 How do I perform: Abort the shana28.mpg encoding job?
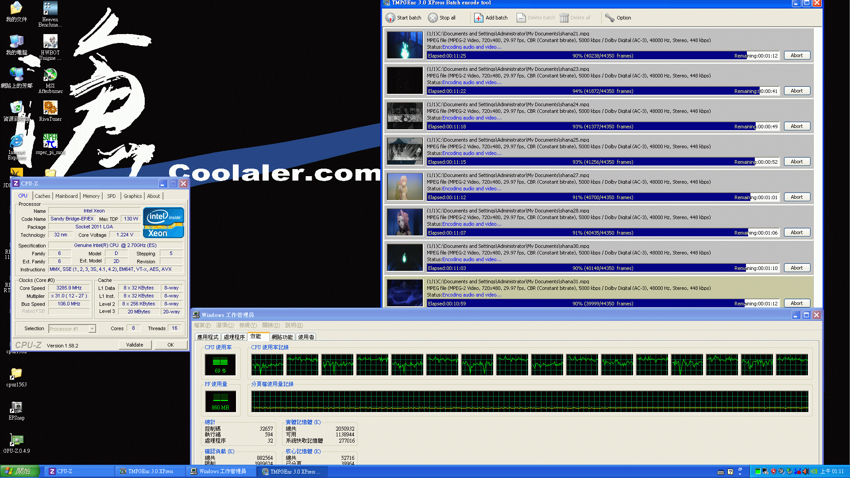tap(797, 232)
